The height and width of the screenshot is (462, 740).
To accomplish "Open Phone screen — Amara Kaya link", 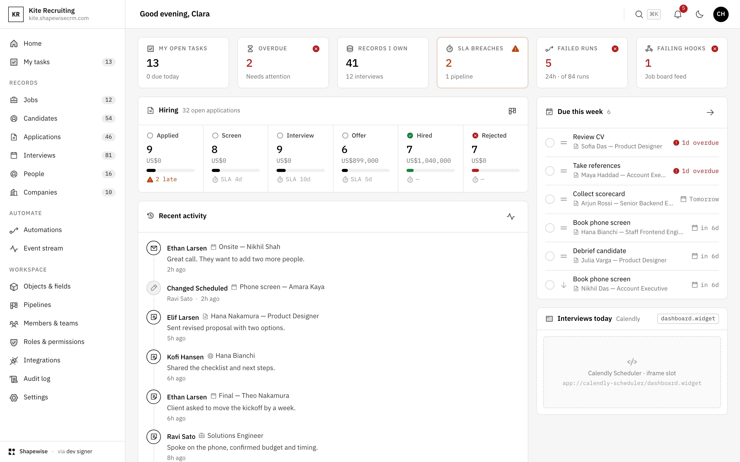I will point(278,287).
